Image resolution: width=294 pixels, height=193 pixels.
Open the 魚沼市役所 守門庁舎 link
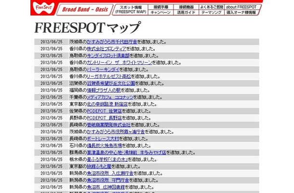(x=108, y=180)
